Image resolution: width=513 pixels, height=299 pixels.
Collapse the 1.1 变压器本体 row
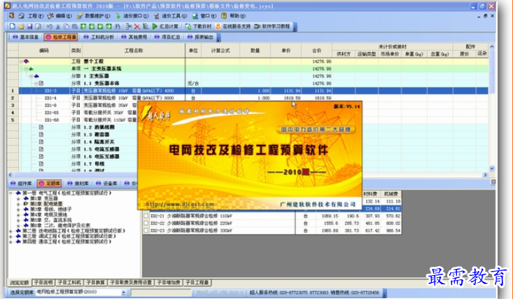[x=36, y=83]
